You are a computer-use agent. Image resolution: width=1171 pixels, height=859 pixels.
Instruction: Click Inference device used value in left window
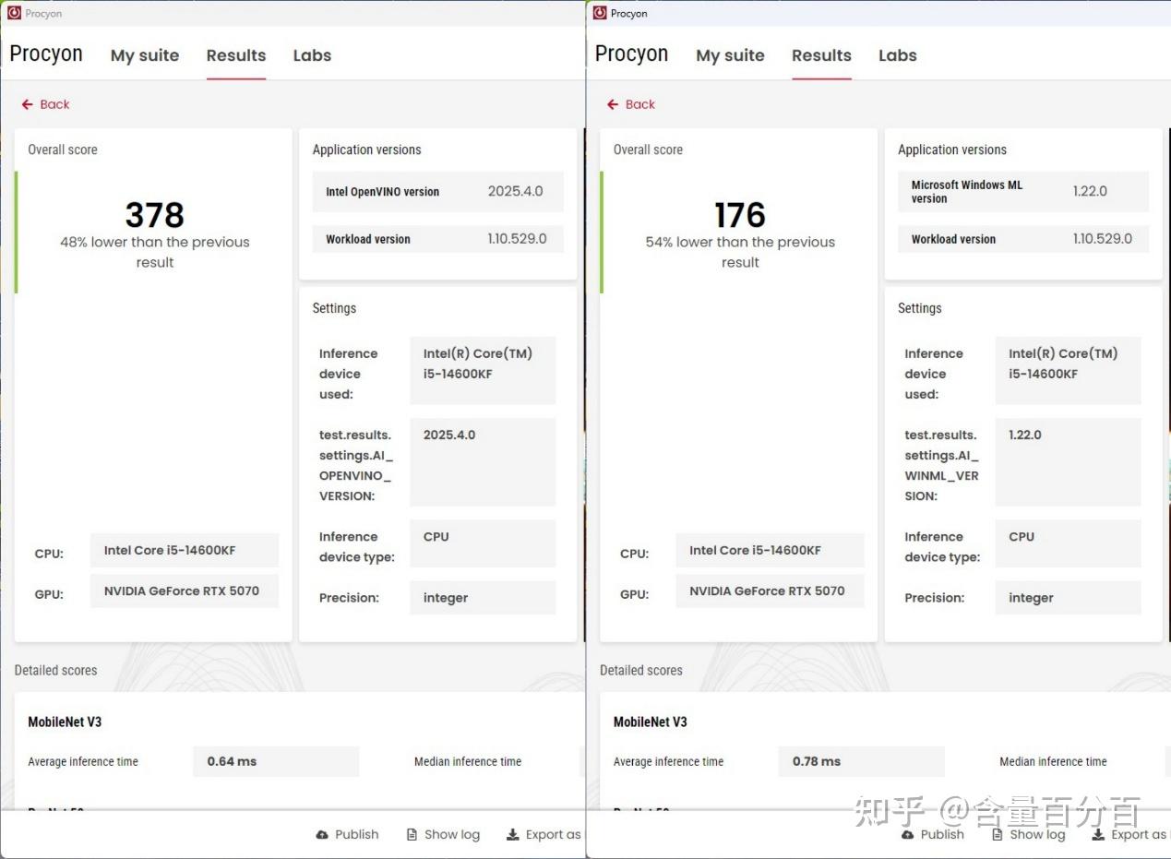pos(483,370)
